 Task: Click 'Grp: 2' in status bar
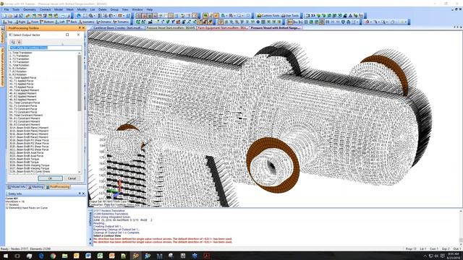[x=446, y=249]
